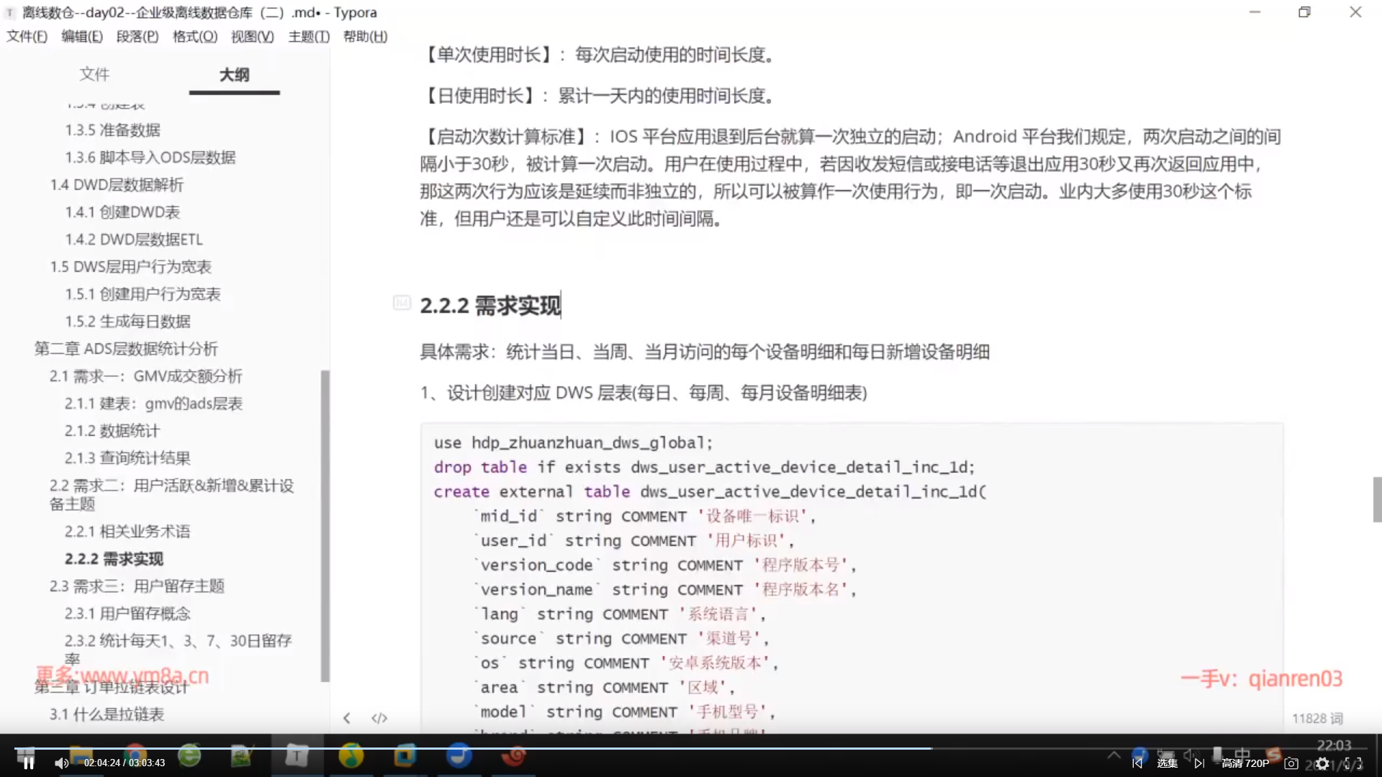Screen dimensions: 1382x777
Task: Open the 选集 episode list
Action: point(1168,763)
